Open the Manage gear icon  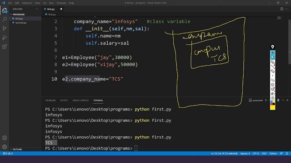coord(5,147)
